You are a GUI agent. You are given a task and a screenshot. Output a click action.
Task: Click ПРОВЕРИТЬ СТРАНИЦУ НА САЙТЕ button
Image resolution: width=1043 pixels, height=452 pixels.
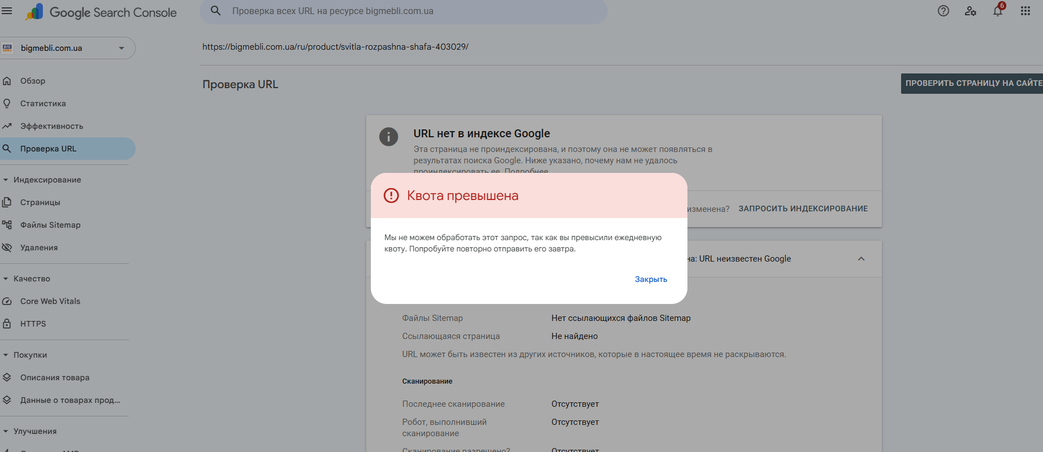click(972, 83)
